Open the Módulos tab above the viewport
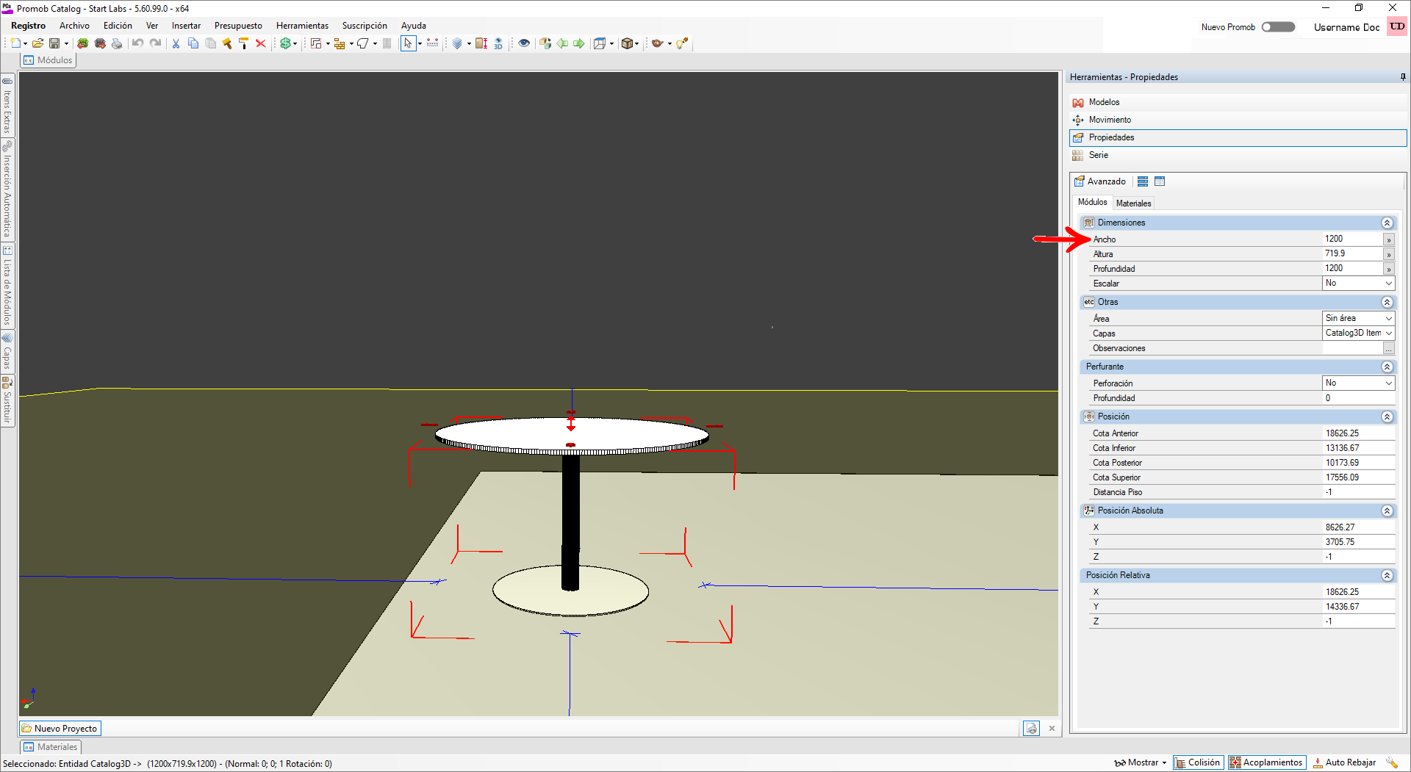This screenshot has height=772, width=1411. [x=49, y=60]
